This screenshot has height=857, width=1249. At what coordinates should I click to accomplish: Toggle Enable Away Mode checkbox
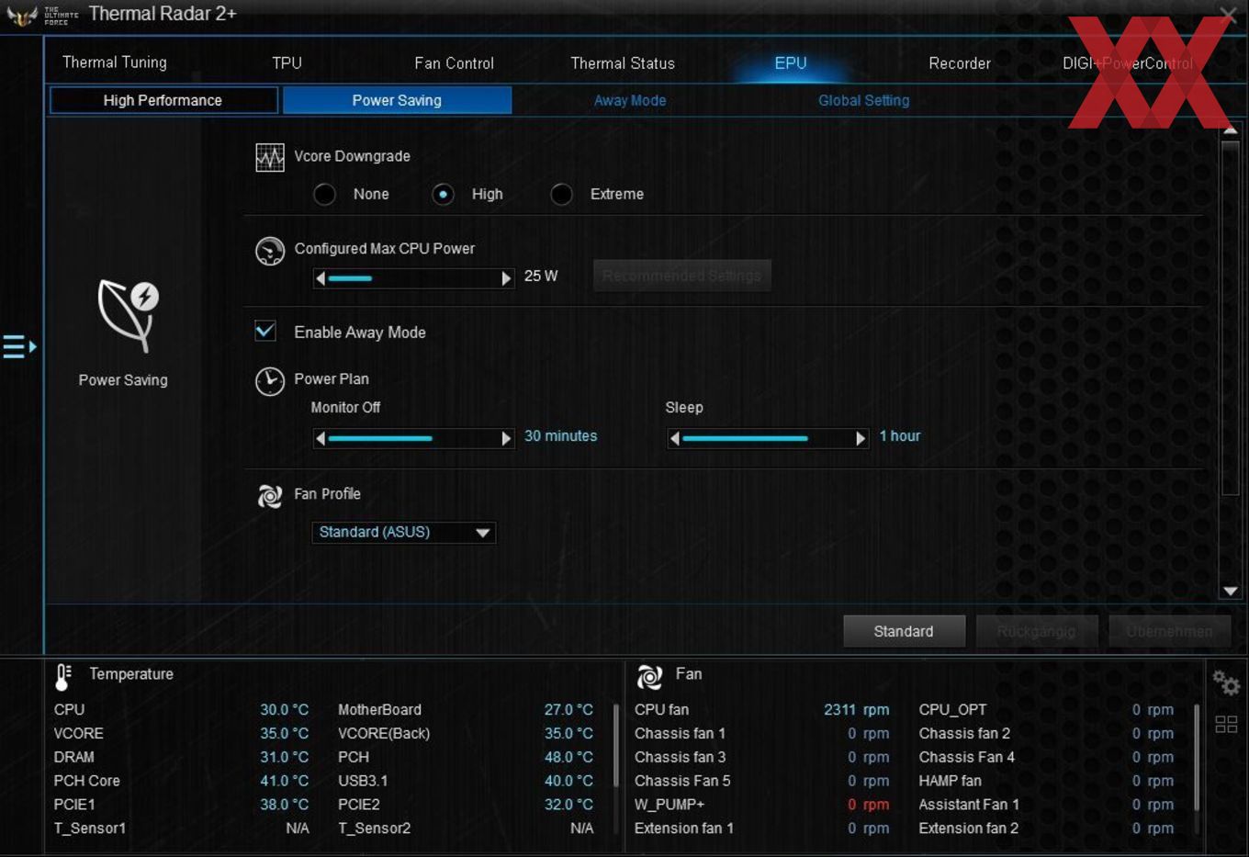click(265, 331)
